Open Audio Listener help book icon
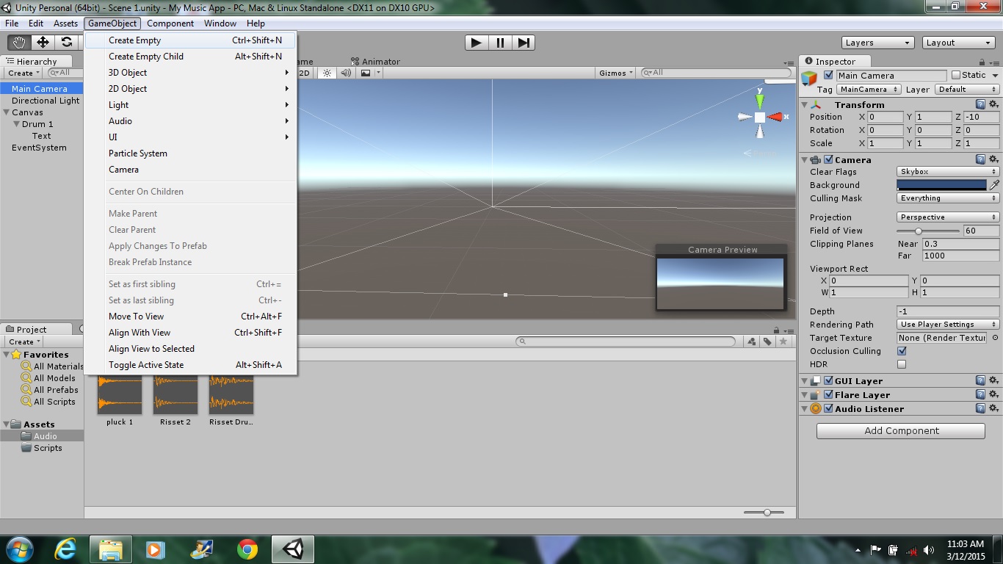This screenshot has width=1003, height=564. tap(980, 408)
